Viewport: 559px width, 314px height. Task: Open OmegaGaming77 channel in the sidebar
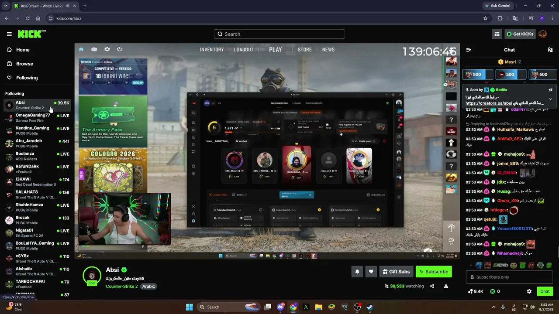pyautogui.click(x=37, y=118)
